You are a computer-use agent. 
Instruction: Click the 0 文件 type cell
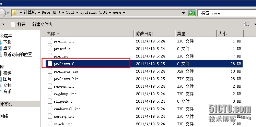183,64
